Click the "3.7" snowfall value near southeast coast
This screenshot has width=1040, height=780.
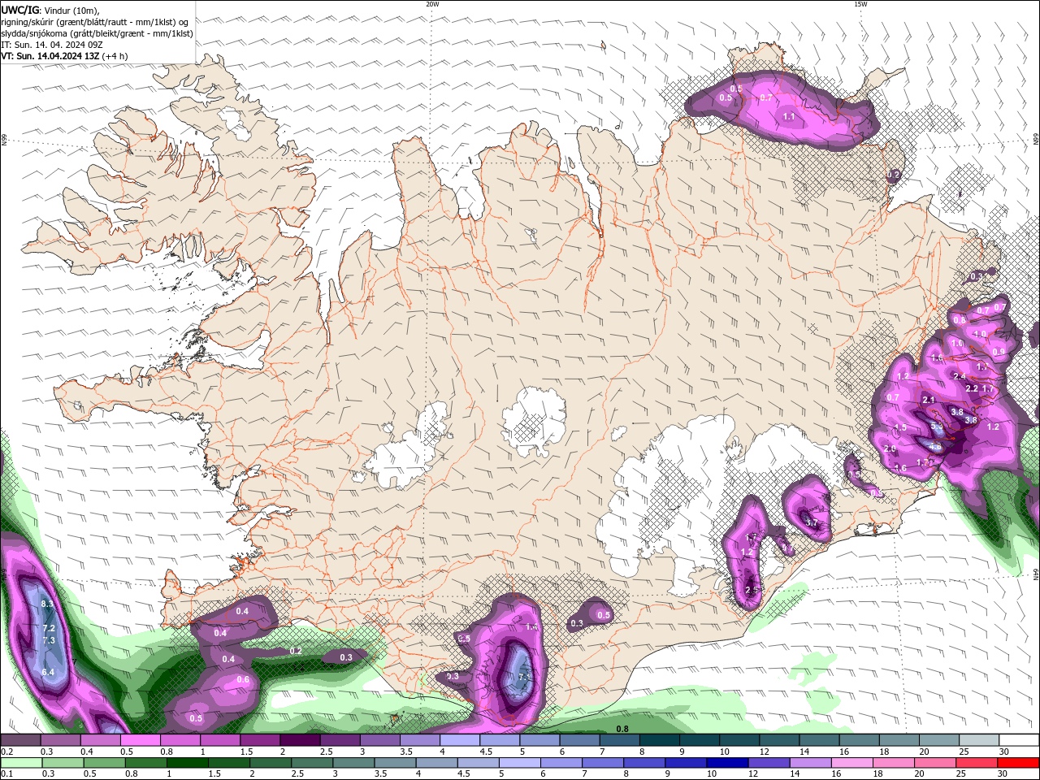(x=811, y=523)
